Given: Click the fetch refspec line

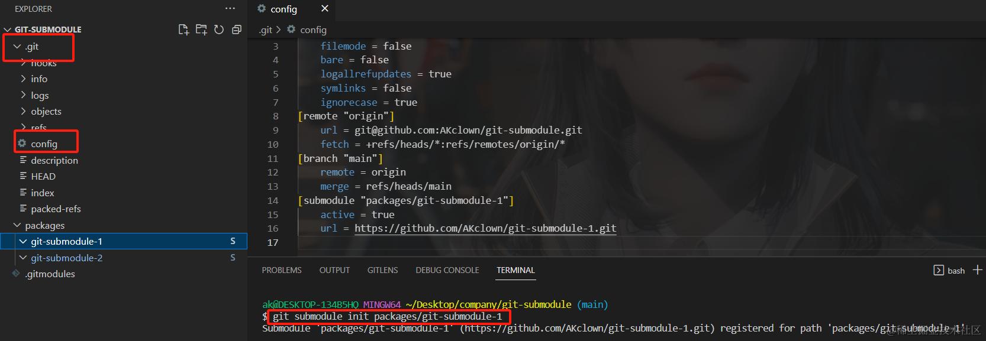Looking at the screenshot, I should pos(443,144).
